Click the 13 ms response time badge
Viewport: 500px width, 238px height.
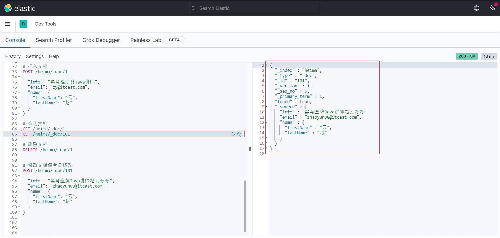click(x=489, y=56)
